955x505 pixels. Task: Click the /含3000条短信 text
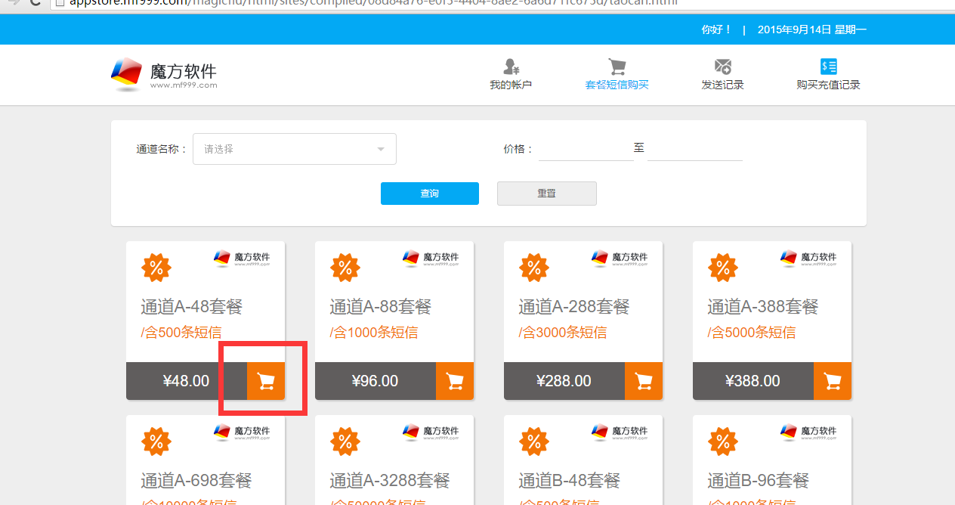click(x=563, y=333)
